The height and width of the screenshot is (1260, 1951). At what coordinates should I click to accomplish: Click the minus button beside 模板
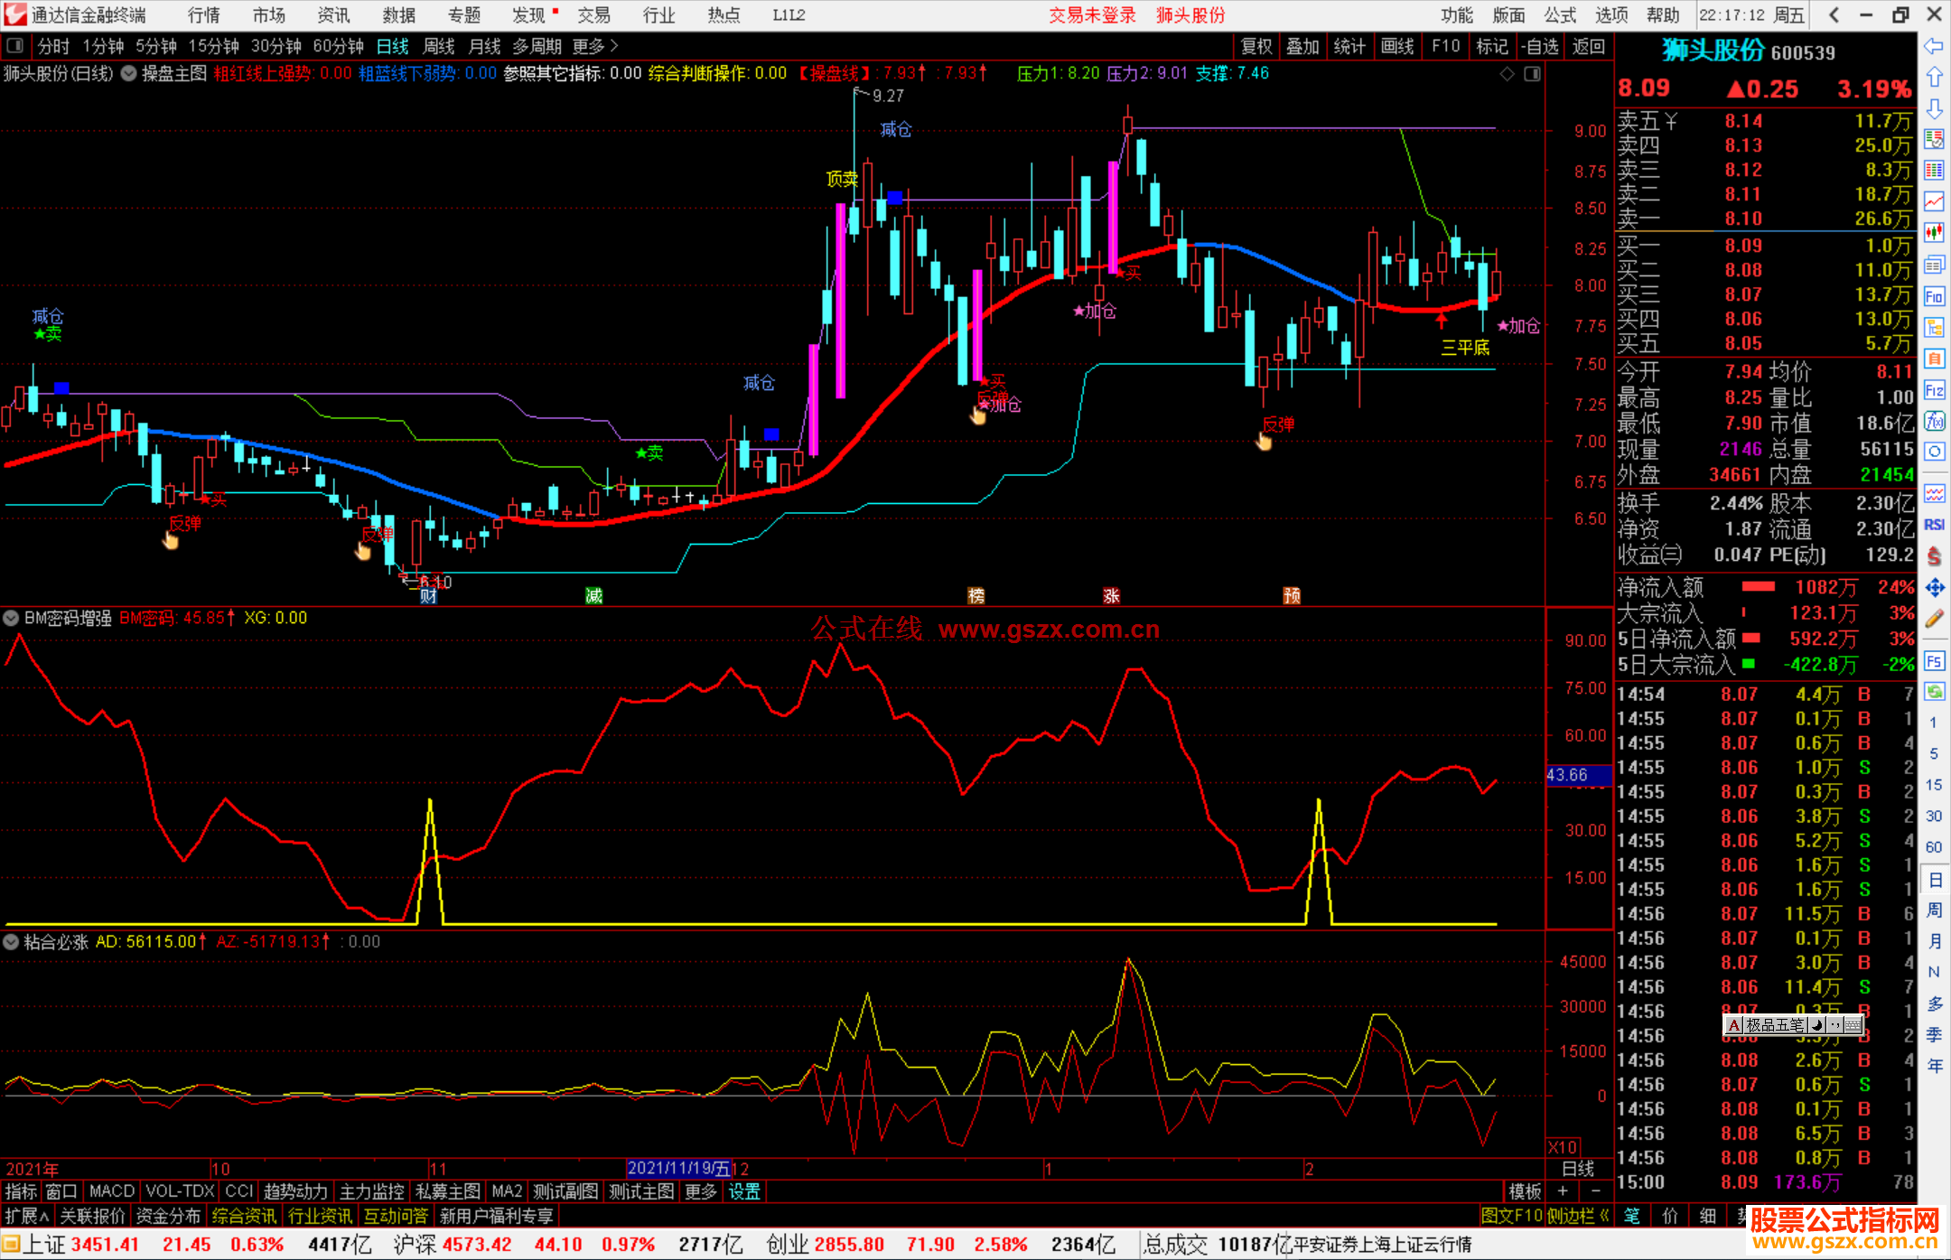[x=1595, y=1191]
